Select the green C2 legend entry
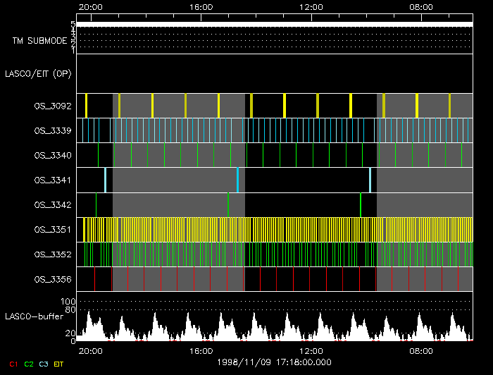Viewport: 493px width, 375px height. tap(29, 364)
